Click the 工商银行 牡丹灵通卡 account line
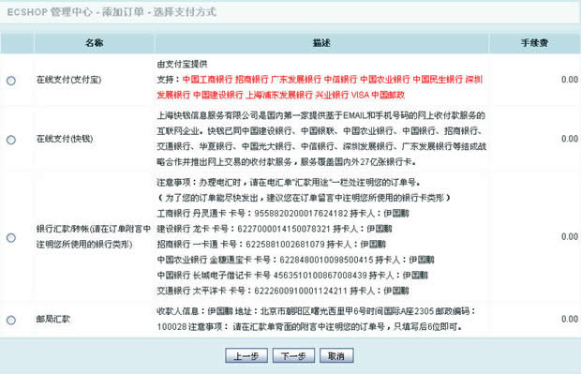Image resolution: width=581 pixels, height=374 pixels. [x=283, y=214]
